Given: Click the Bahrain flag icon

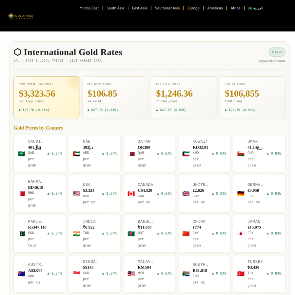Looking at the screenshot, I should coord(21,194).
